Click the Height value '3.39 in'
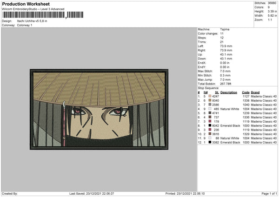 point(272,11)
